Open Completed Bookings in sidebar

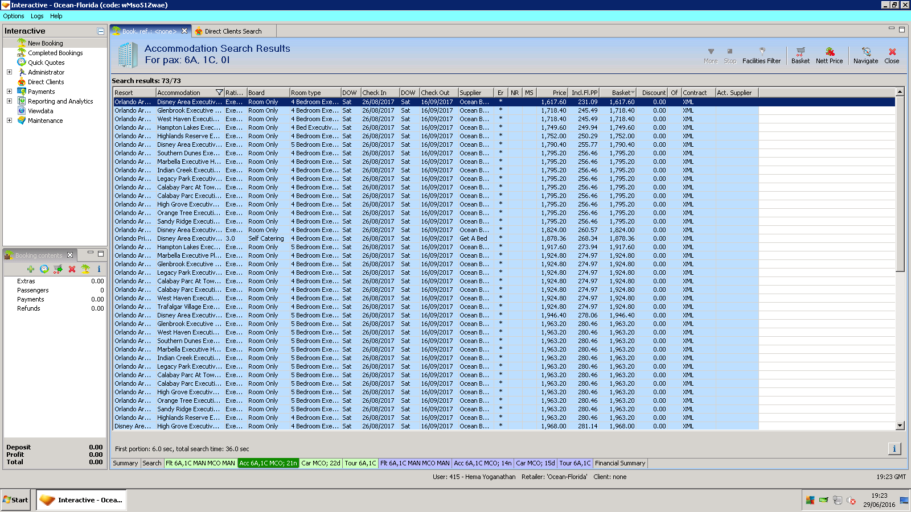(55, 53)
